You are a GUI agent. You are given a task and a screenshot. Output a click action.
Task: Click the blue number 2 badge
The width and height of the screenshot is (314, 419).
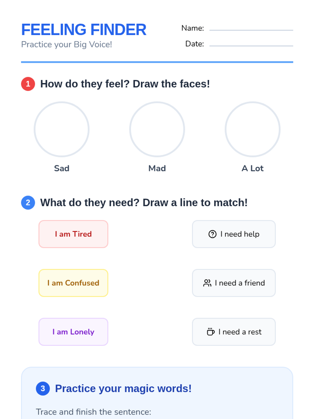[28, 203]
